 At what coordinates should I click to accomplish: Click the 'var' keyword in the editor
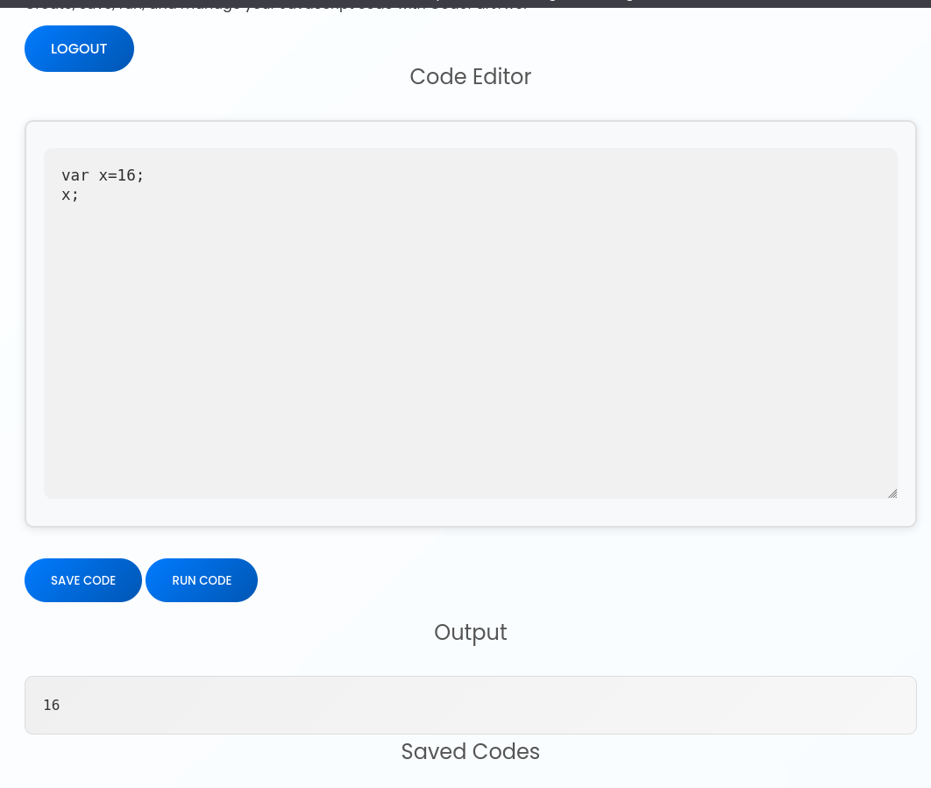[75, 175]
